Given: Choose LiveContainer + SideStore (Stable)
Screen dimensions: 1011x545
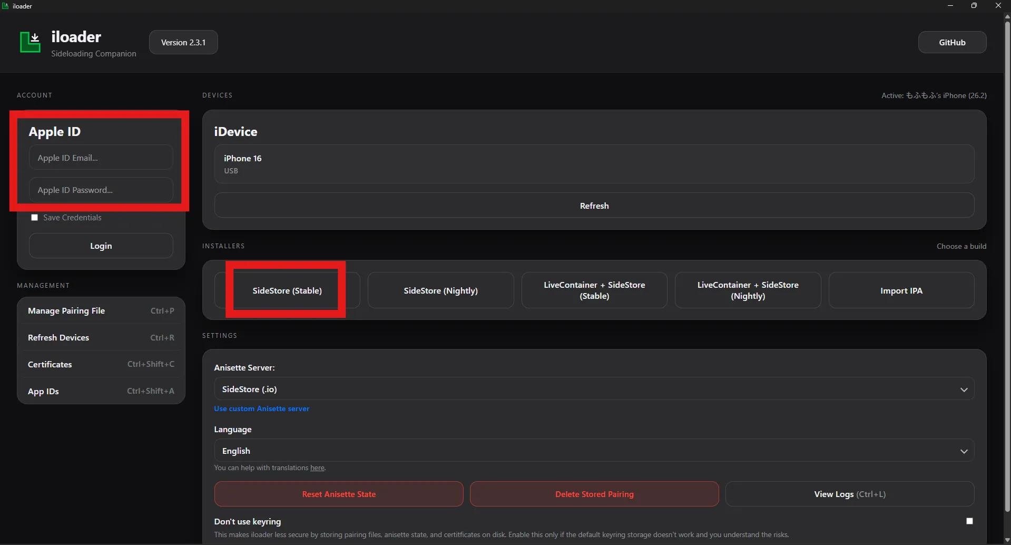Looking at the screenshot, I should pyautogui.click(x=594, y=290).
